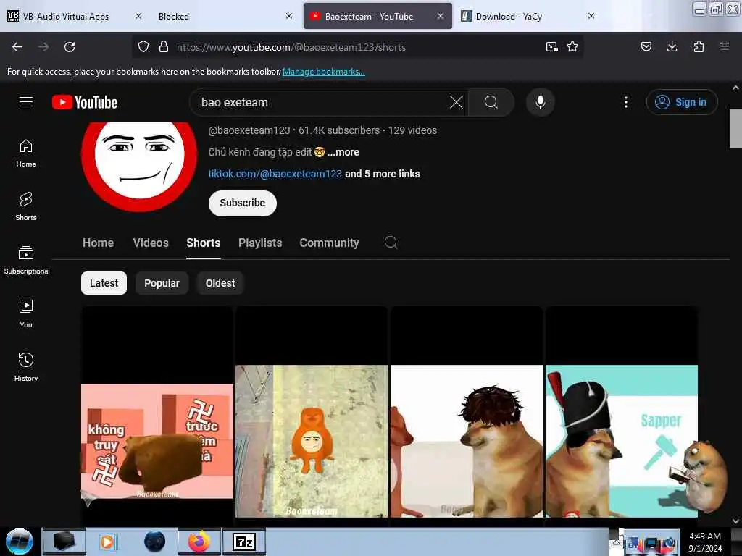This screenshot has width=742, height=556.
Task: Click the Firefox taskbar icon
Action: [x=199, y=542]
